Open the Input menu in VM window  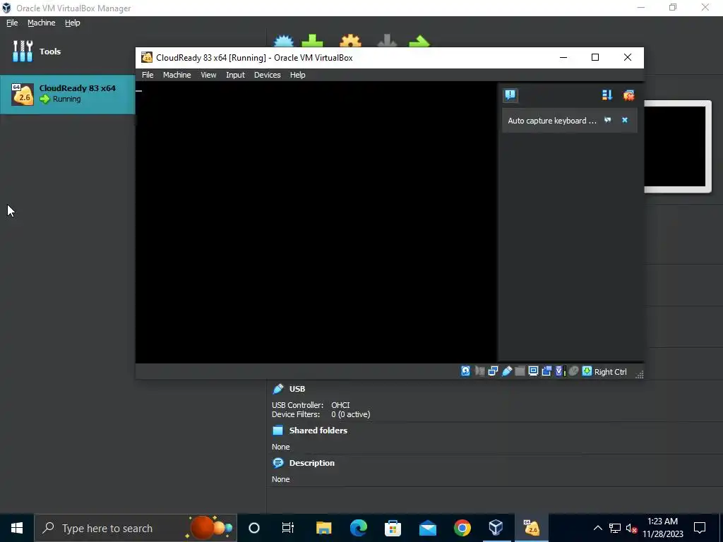235,75
